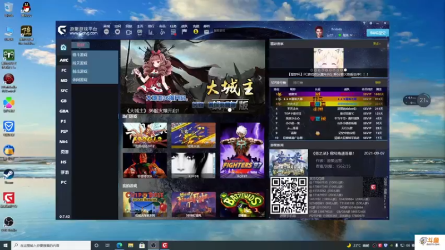Open the cat-ear event image
This screenshot has width=445, height=250.
tap(328, 58)
